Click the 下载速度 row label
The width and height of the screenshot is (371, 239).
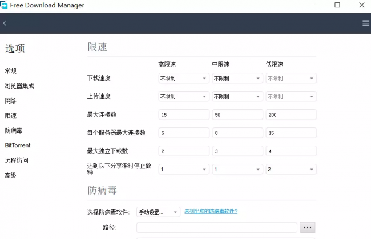pyautogui.click(x=99, y=78)
